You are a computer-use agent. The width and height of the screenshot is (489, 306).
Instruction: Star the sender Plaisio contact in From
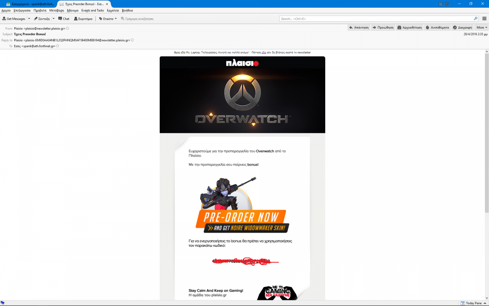coord(68,28)
